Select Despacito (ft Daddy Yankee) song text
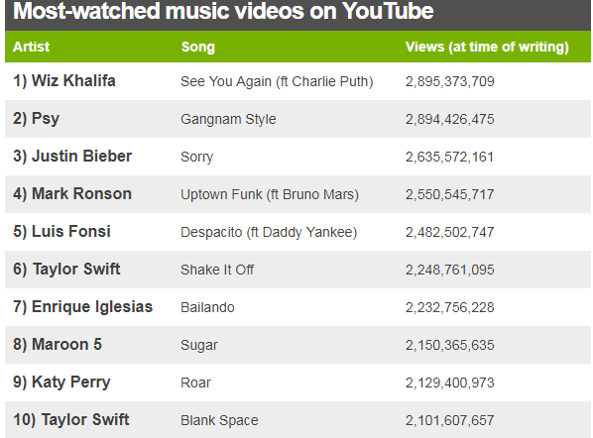This screenshot has width=593, height=438. point(269,232)
